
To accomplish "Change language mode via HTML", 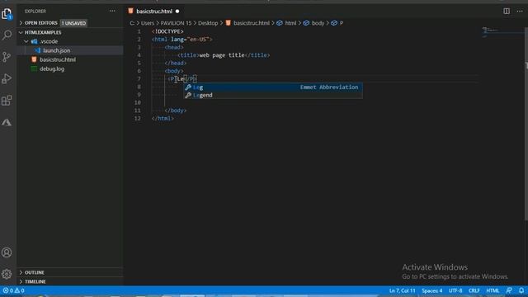I will [493, 290].
